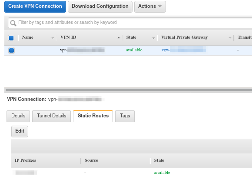Click the IP Prefixes column header

click(25, 160)
